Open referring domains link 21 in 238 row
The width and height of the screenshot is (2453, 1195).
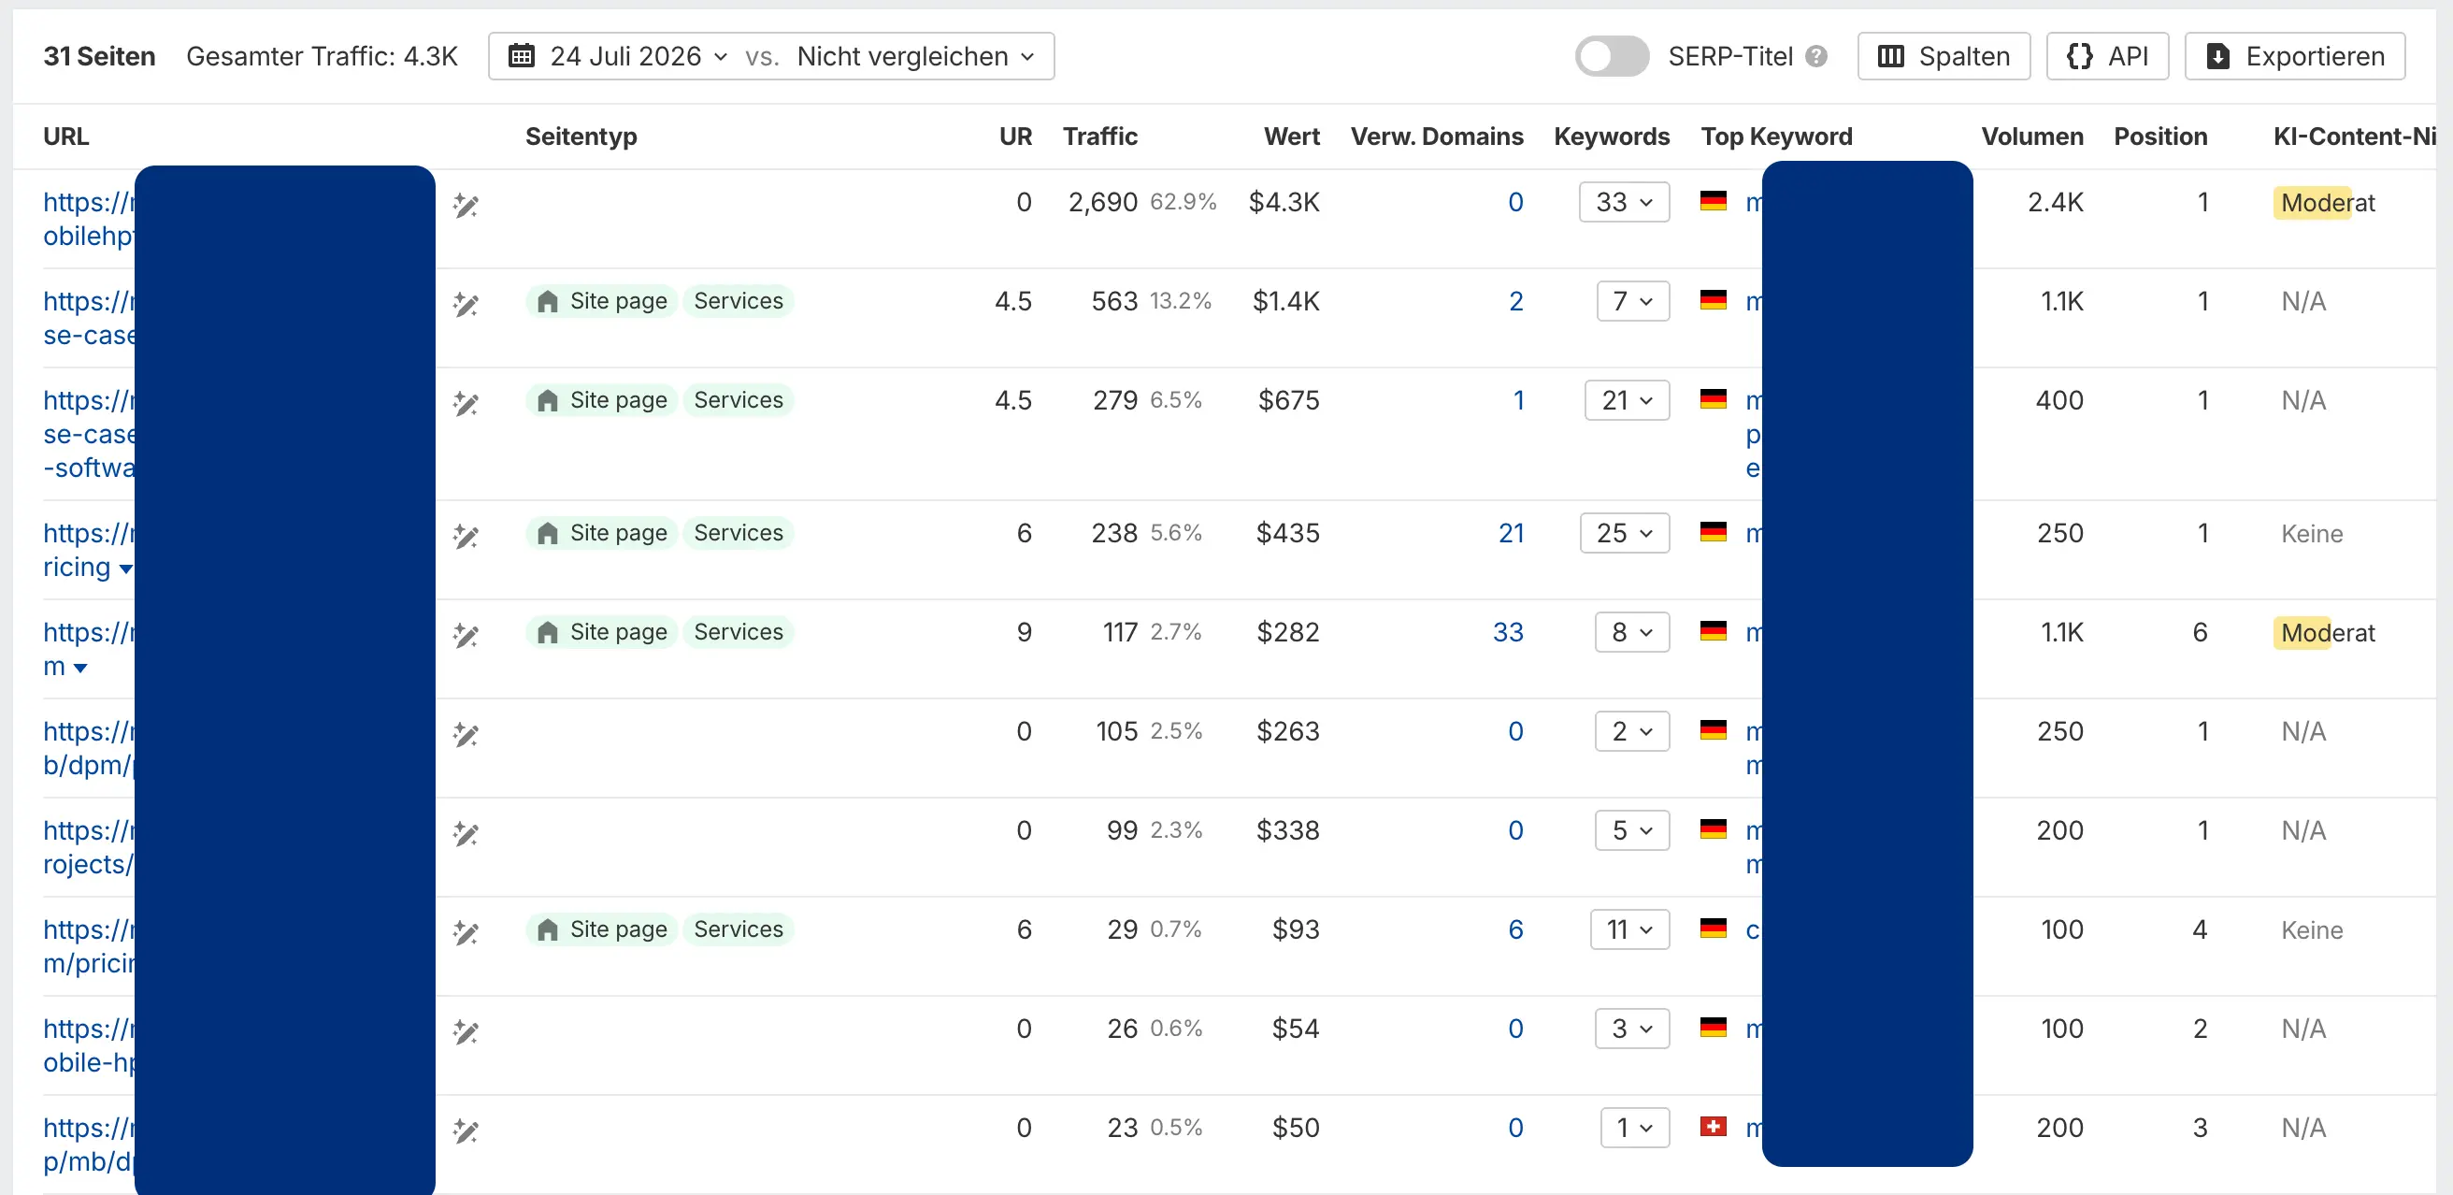pyautogui.click(x=1512, y=533)
